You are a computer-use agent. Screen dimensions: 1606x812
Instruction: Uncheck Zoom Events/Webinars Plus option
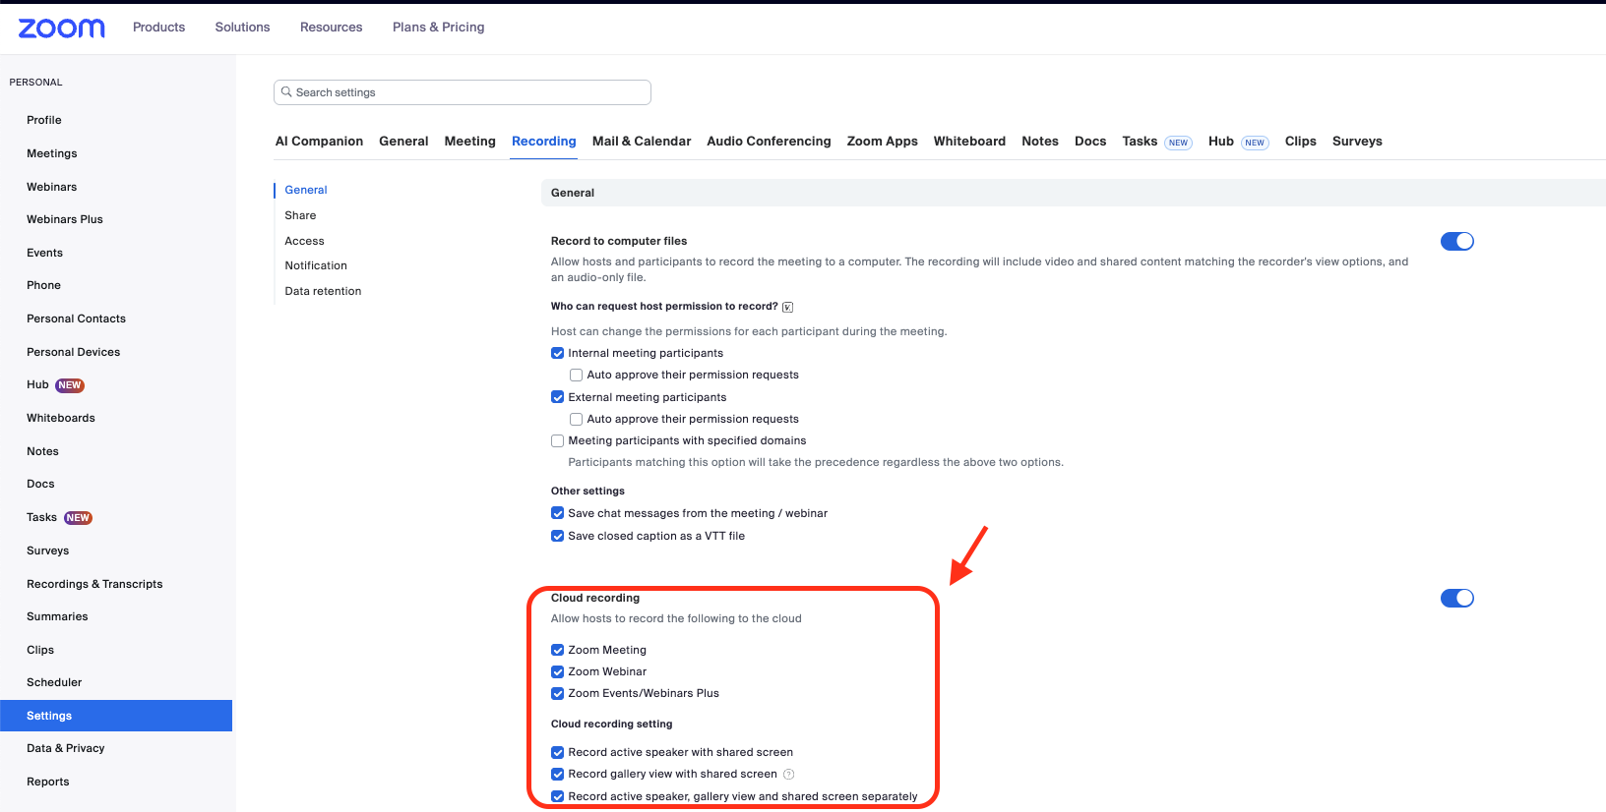point(557,693)
